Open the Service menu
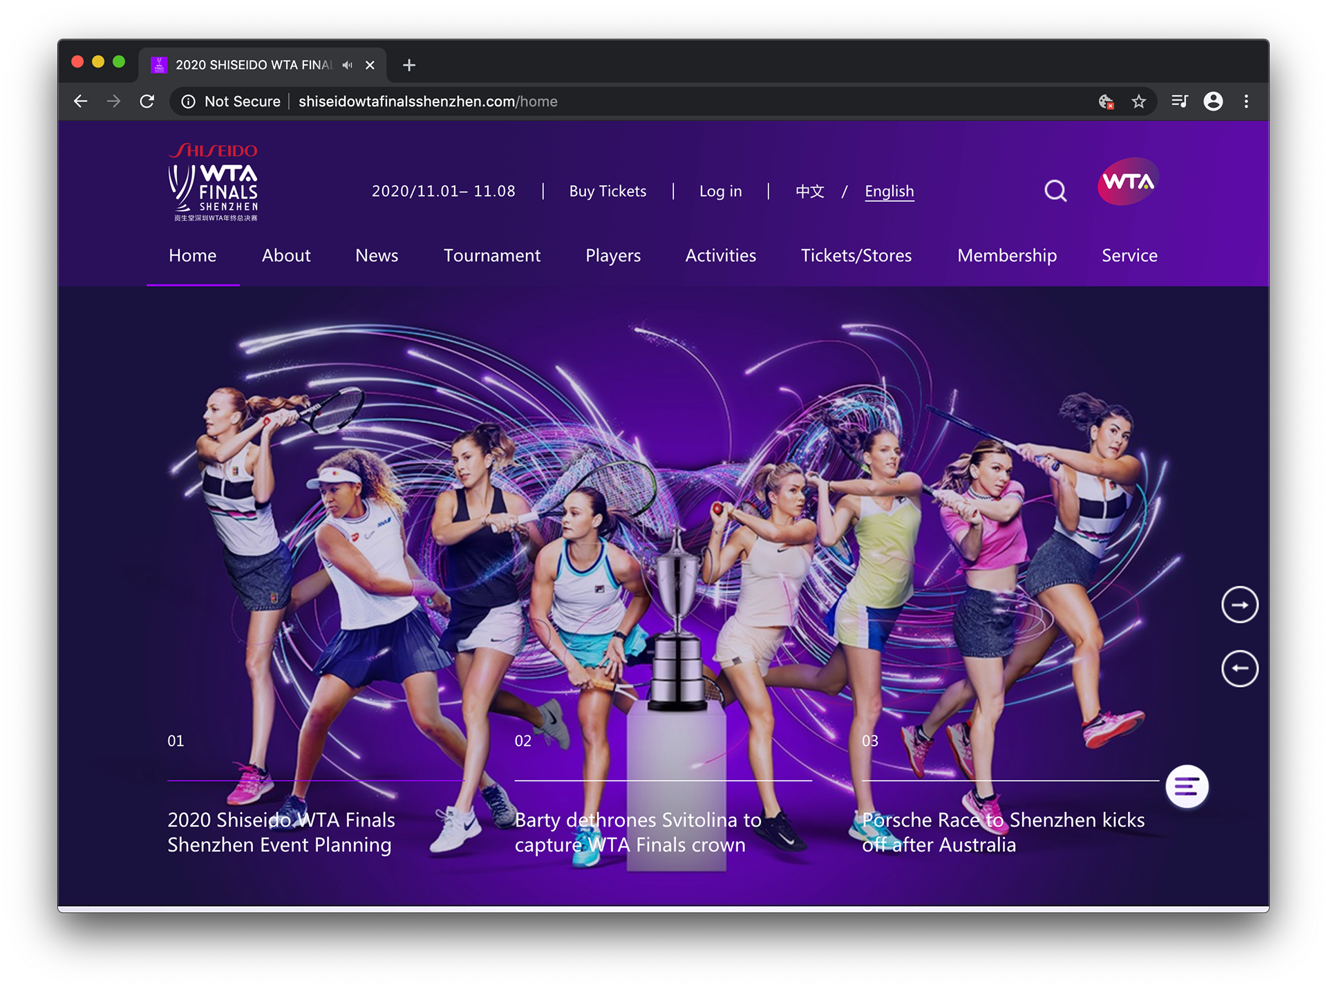Screen dimensions: 1327x989 (x=1129, y=256)
